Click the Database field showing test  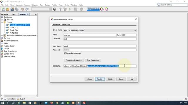point(100,39)
